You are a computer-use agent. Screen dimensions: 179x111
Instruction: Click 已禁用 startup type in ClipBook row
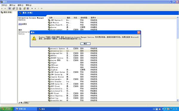[83, 70]
